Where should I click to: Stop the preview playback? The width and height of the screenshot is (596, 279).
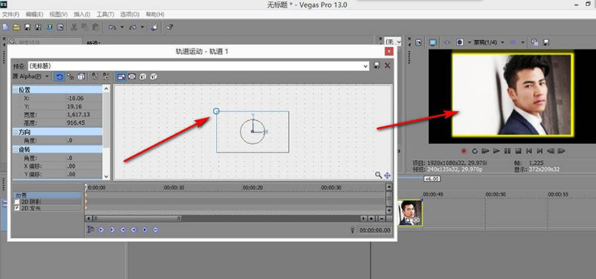click(x=518, y=150)
